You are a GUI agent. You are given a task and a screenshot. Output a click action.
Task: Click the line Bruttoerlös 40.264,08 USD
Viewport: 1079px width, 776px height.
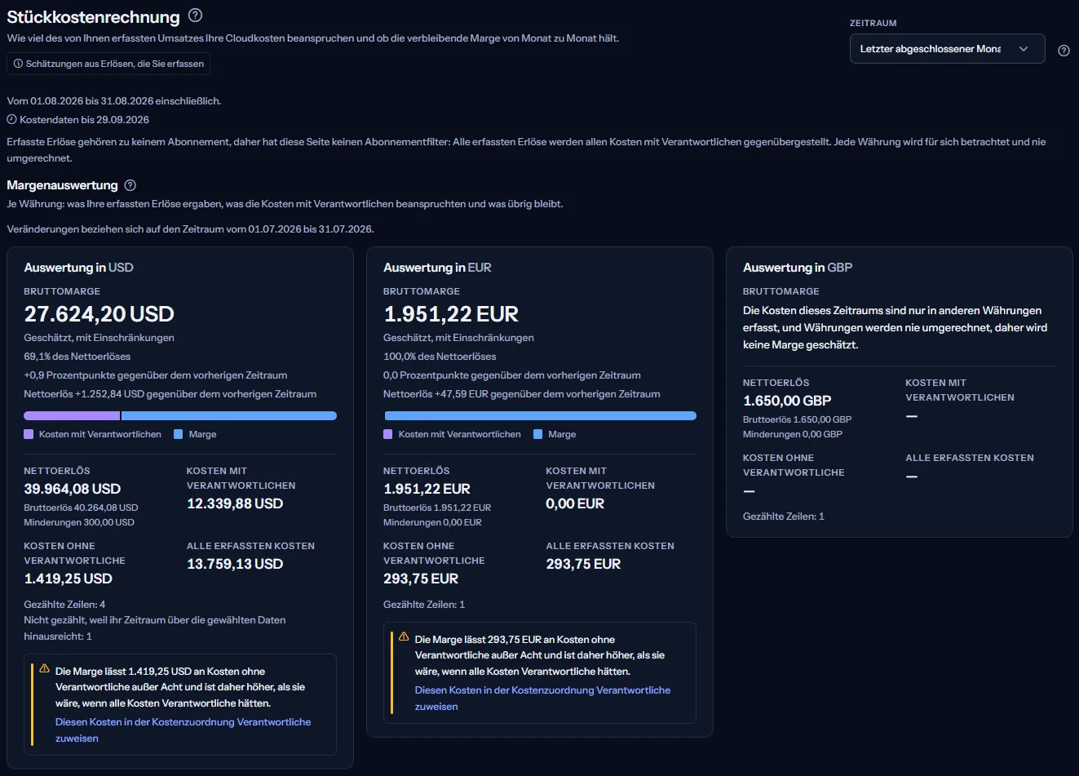point(82,508)
